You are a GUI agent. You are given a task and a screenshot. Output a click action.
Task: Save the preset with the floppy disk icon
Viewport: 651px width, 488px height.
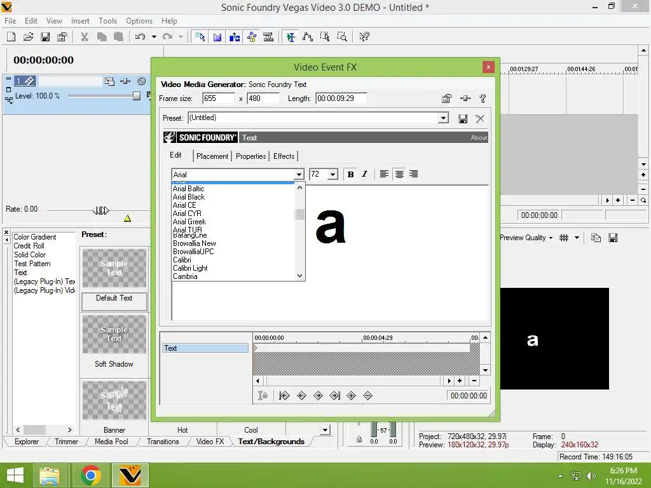(x=463, y=119)
